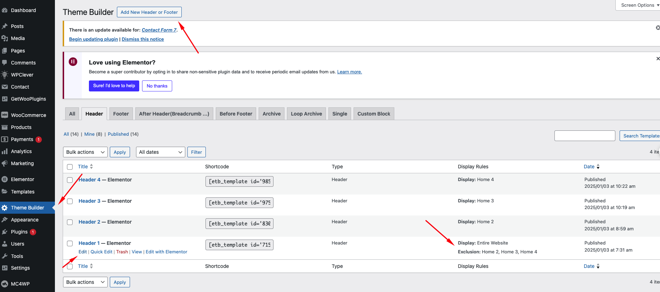Open the top Bulk actions dropdown
This screenshot has height=292, width=660.
pyautogui.click(x=85, y=152)
